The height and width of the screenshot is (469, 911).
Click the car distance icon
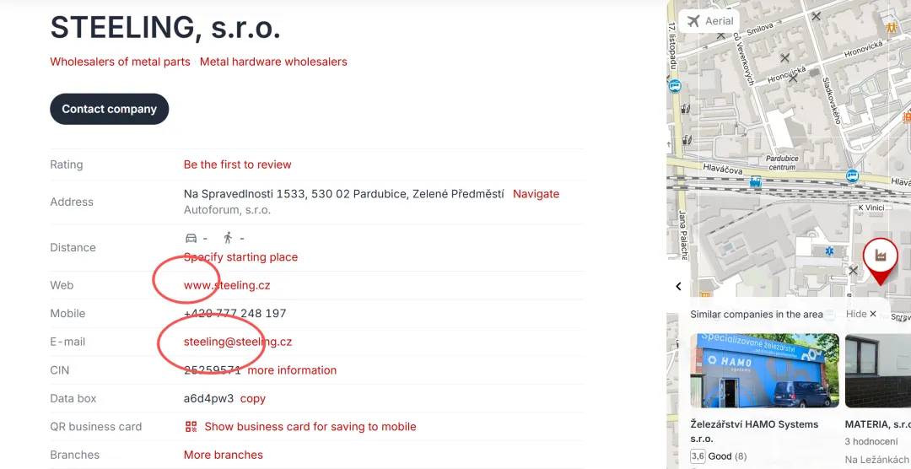click(x=191, y=238)
